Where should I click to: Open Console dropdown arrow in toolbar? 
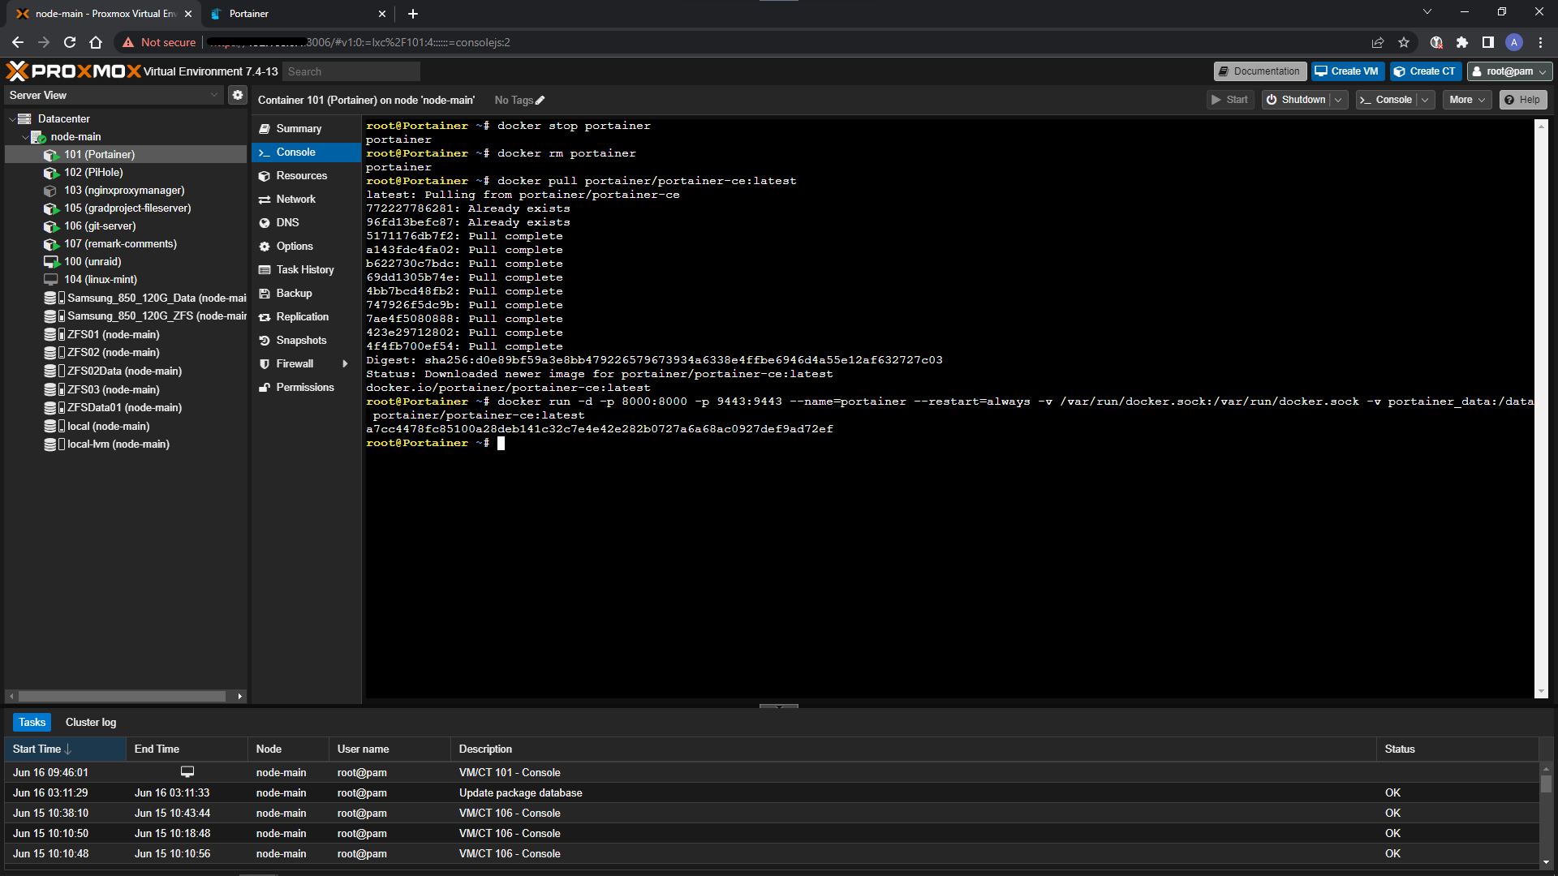point(1426,100)
